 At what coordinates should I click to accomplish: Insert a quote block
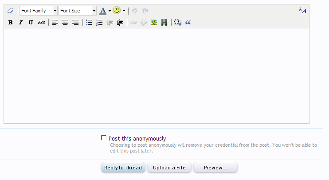[x=188, y=23]
